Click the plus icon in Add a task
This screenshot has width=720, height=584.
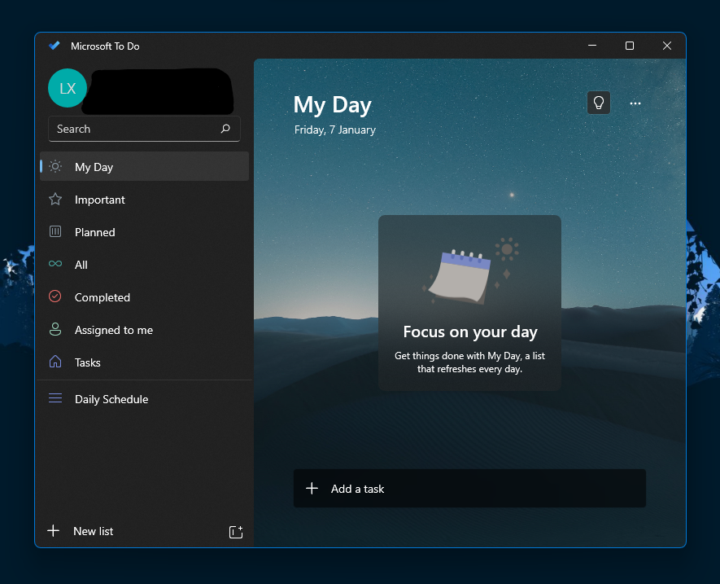[312, 489]
